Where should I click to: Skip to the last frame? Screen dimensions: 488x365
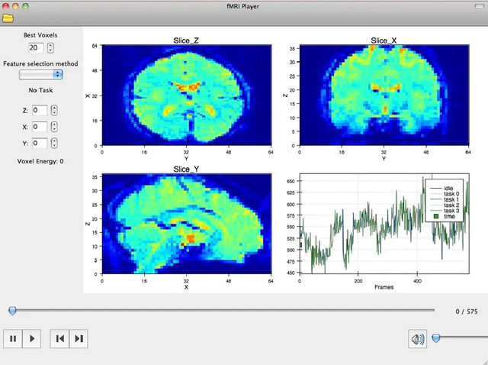[x=79, y=338]
